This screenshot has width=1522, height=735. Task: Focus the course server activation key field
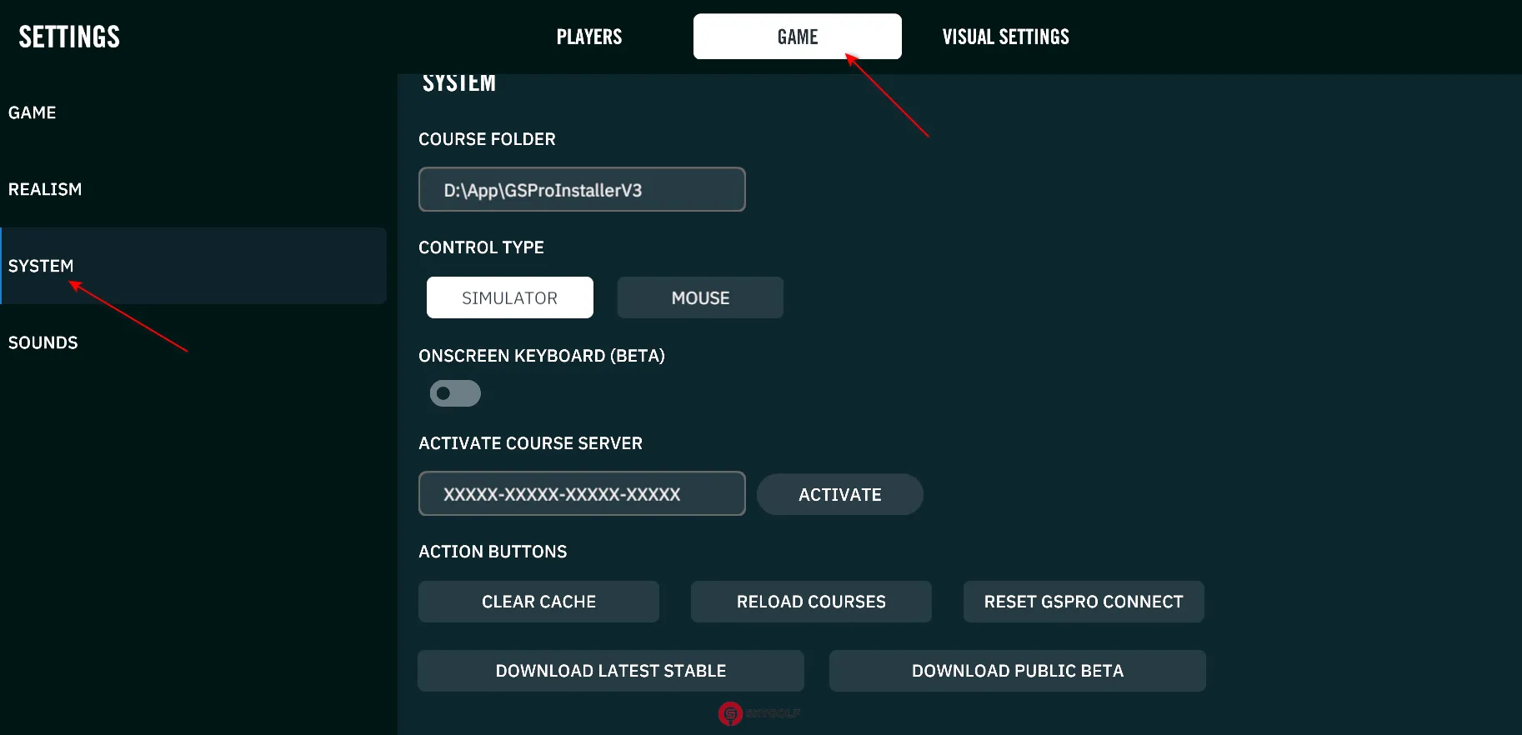[581, 494]
